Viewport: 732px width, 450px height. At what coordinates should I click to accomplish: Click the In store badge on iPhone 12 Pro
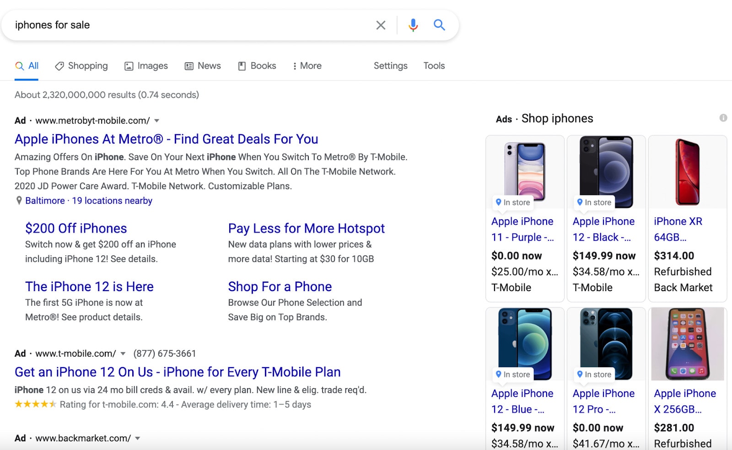[x=594, y=374]
